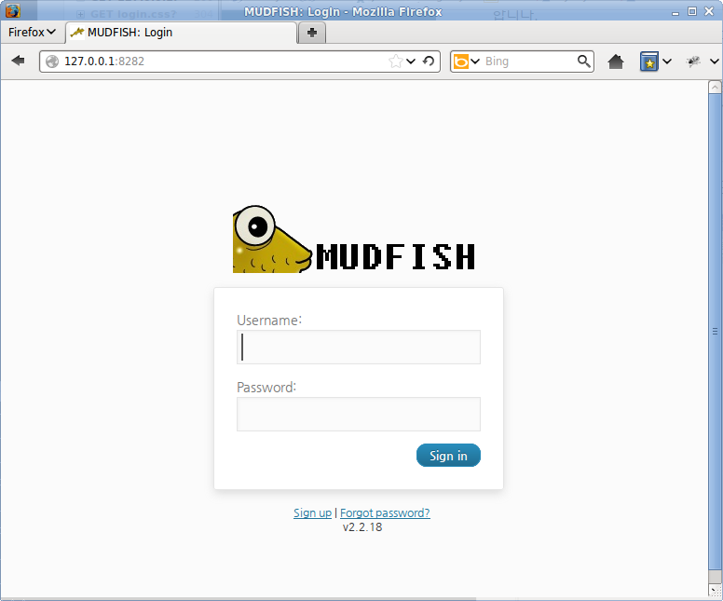Click the bug add-on toolbar icon
Screen dimensions: 723x601
point(693,61)
